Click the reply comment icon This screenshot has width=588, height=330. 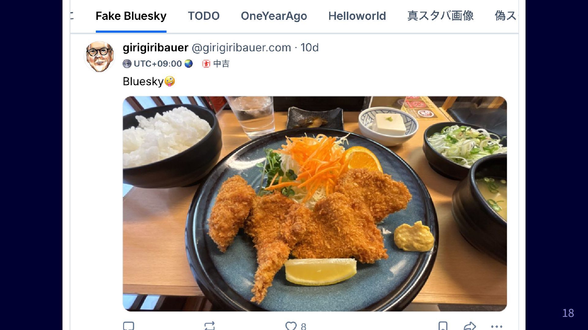coord(129,326)
